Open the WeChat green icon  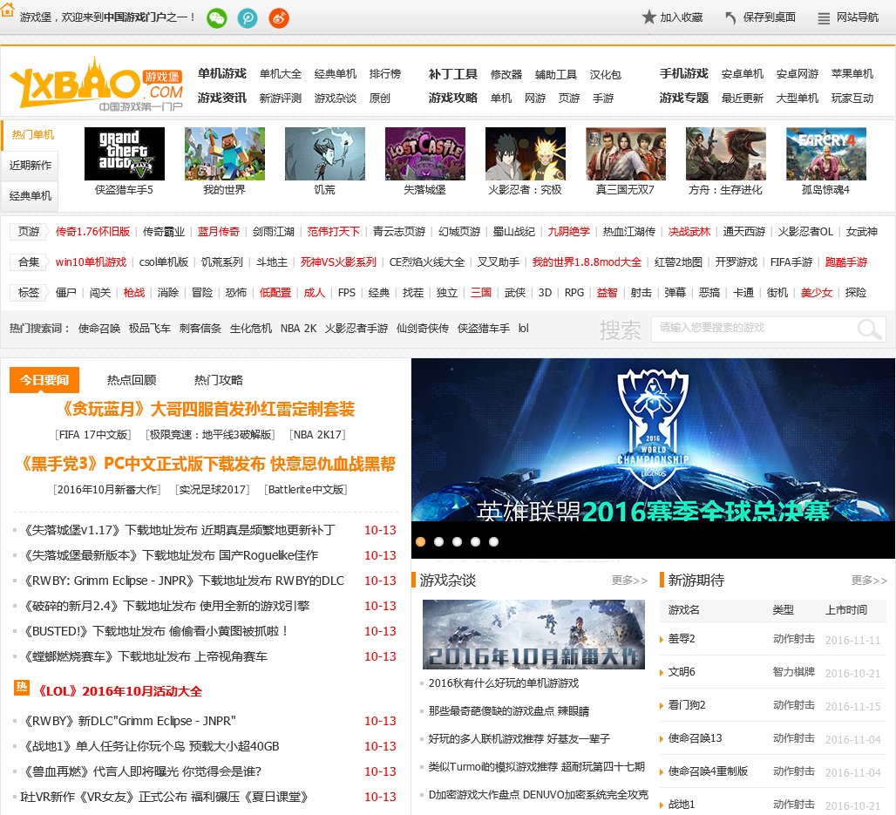216,18
